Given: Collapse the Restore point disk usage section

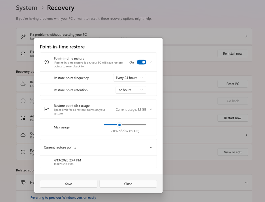Looking at the screenshot, I should [x=151, y=109].
